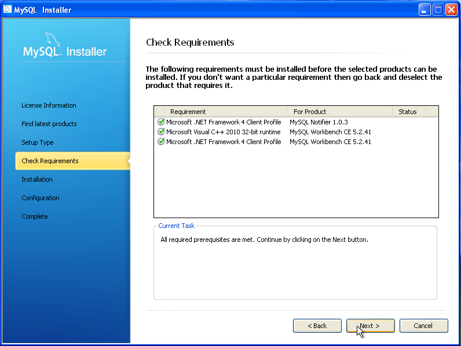Select the Check Requirements step
461x346 pixels.
pos(50,161)
